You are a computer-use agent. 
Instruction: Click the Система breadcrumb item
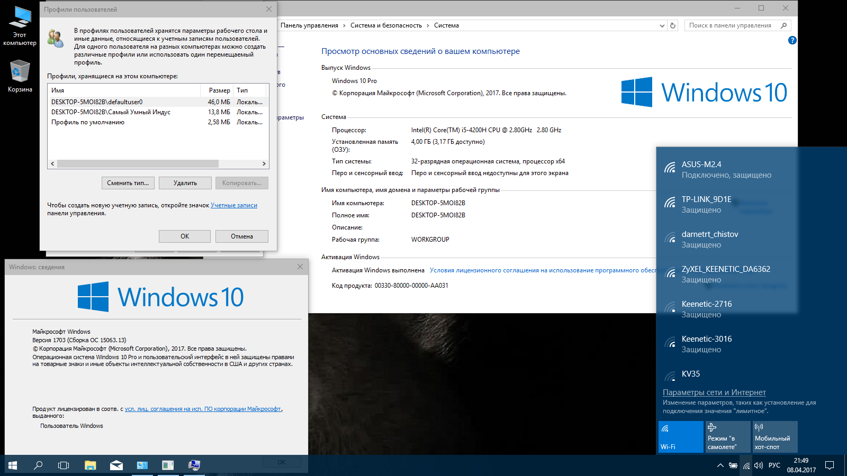446,25
